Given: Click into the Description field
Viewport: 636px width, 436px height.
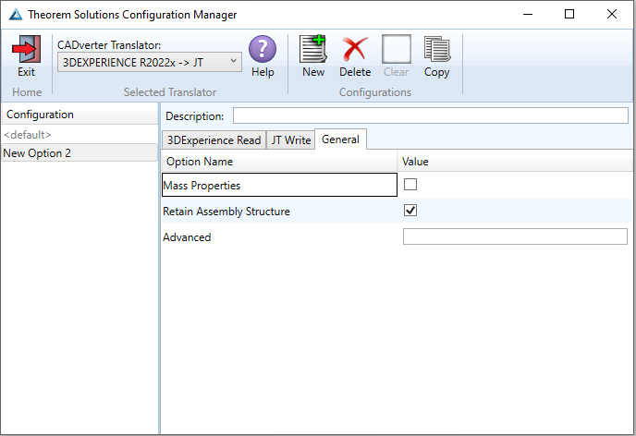Looking at the screenshot, I should (431, 115).
